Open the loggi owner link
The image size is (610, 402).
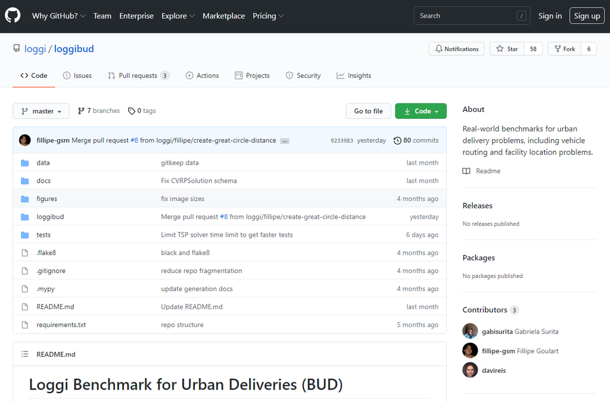pos(35,49)
